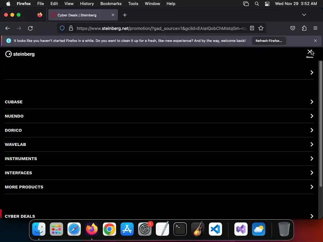The width and height of the screenshot is (323, 242).
Task: Open the Firefox menu in menu bar
Action: point(24,3)
